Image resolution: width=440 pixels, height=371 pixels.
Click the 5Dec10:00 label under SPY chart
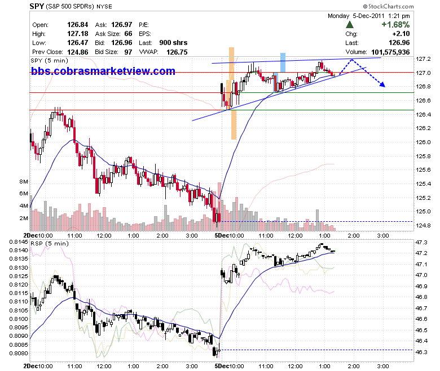(229, 236)
